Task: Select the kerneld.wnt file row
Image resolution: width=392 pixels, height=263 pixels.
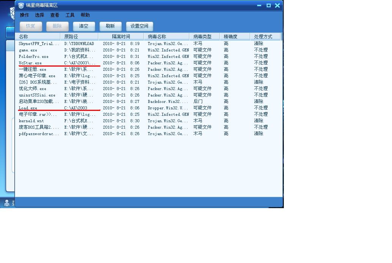Action: pos(148,121)
